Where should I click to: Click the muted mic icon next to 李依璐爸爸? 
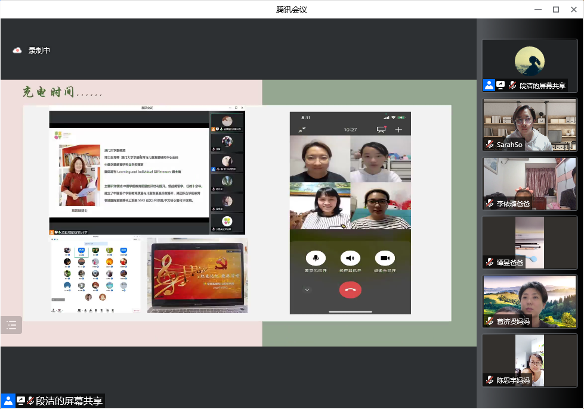pos(490,204)
